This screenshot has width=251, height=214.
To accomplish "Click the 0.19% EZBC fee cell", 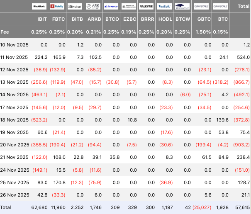I will (129, 32).
